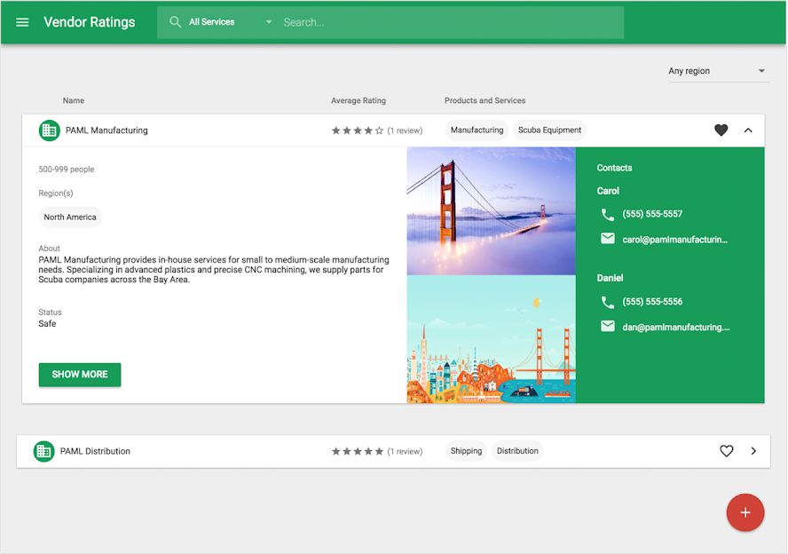The image size is (788, 554).
Task: Collapse the PAML Manufacturing card
Action: tap(748, 131)
